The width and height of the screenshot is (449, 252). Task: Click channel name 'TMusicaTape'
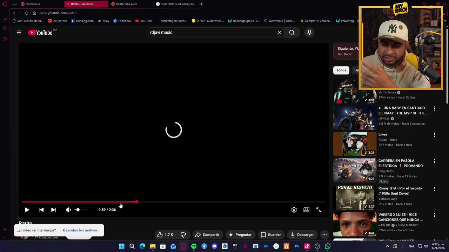point(388,199)
